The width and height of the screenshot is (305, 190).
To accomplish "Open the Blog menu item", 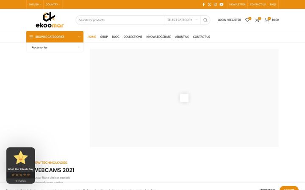I will coord(116,37).
